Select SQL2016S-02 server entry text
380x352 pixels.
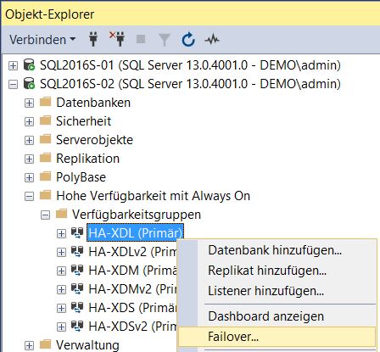pos(190,84)
